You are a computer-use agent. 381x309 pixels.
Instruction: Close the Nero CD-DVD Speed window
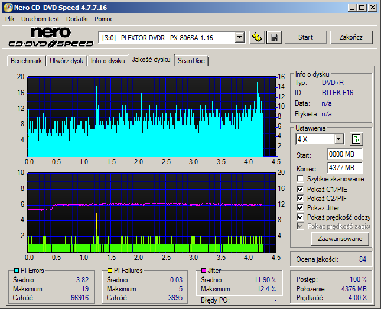click(373, 8)
